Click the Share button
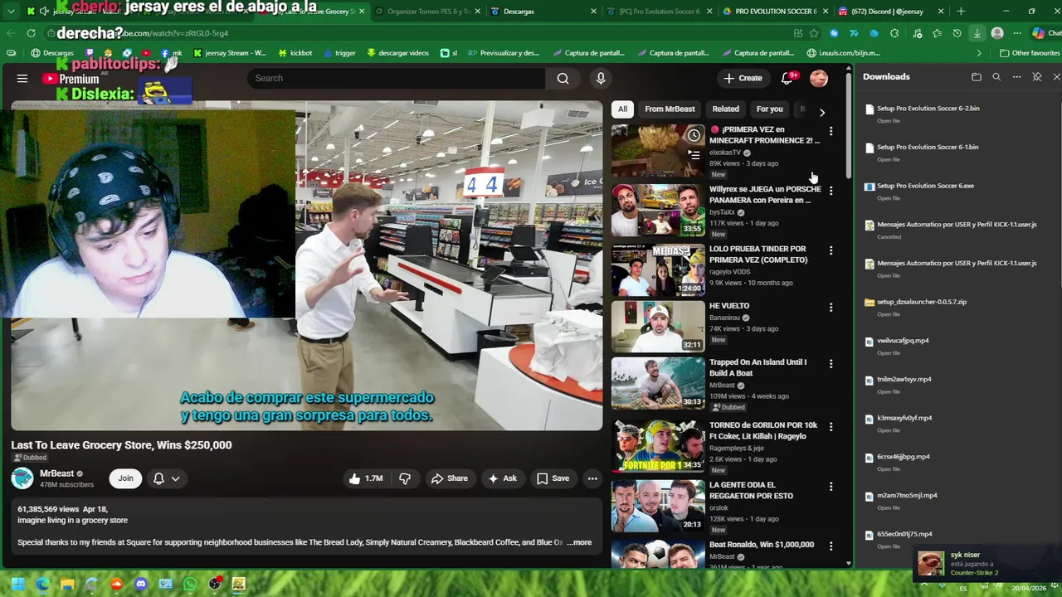 coord(449,478)
